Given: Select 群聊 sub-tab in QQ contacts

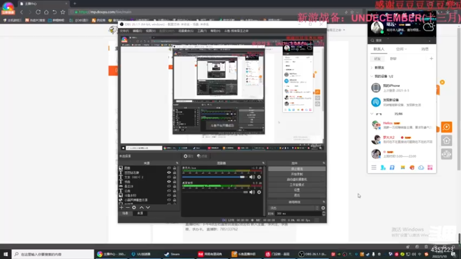Looking at the screenshot, I should coord(393,59).
